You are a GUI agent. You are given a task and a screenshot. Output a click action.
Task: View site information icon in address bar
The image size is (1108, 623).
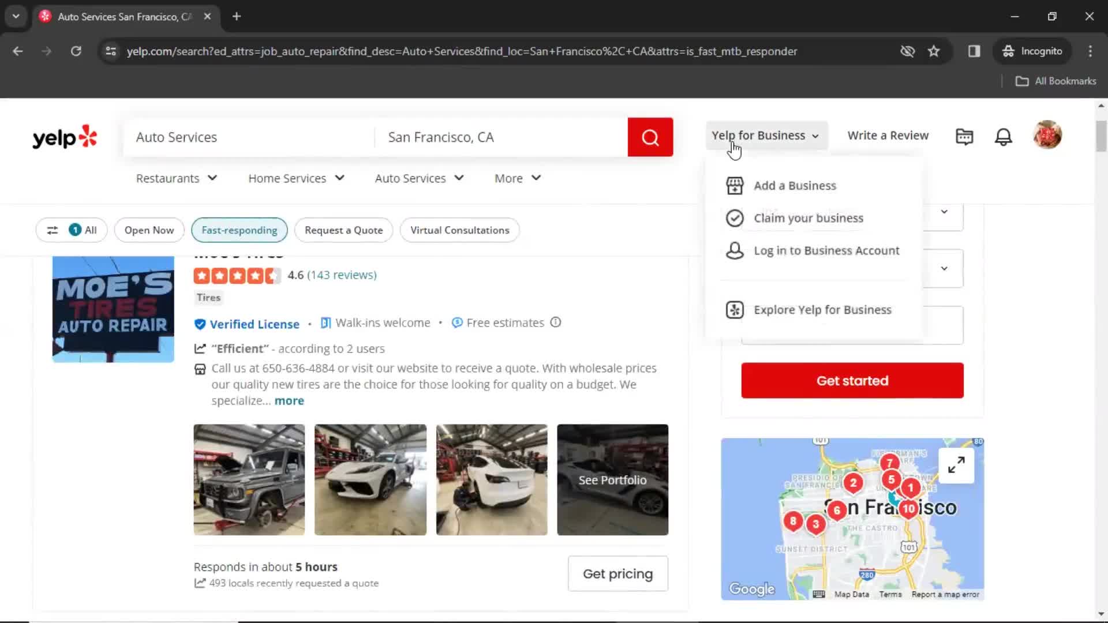point(111,51)
